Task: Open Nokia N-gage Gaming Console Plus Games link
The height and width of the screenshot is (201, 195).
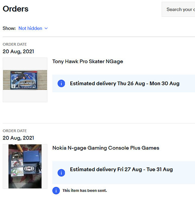Action: (106, 148)
